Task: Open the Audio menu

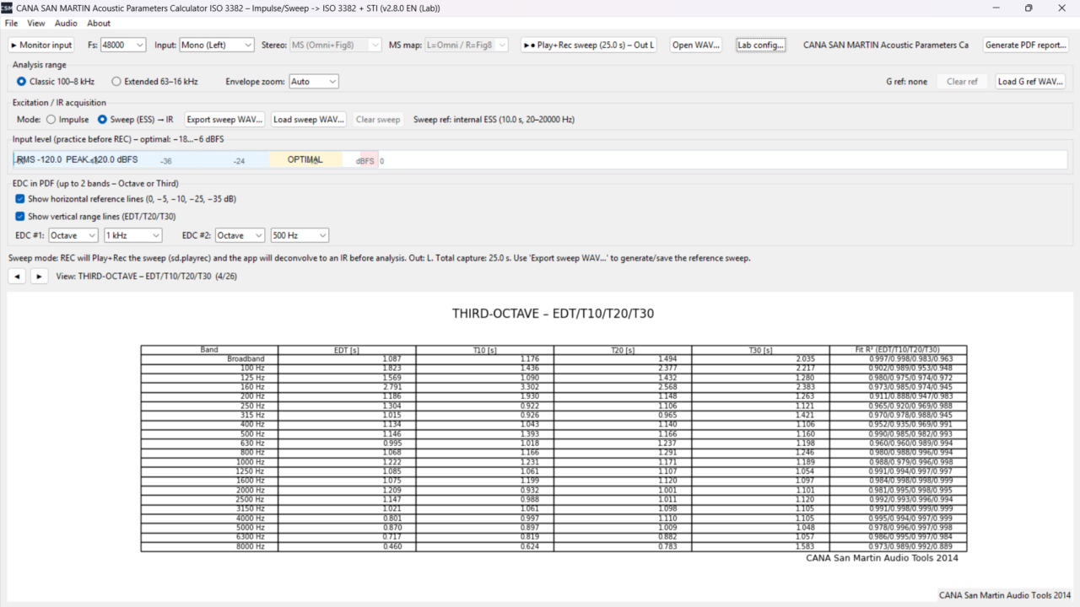Action: pyautogui.click(x=66, y=24)
